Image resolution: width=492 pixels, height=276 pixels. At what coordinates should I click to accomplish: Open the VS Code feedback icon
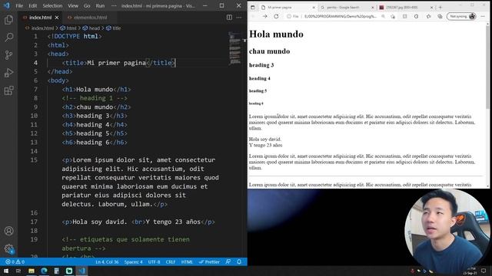[x=228, y=262]
